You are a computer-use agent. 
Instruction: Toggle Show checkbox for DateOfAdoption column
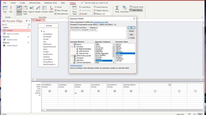point(131,91)
